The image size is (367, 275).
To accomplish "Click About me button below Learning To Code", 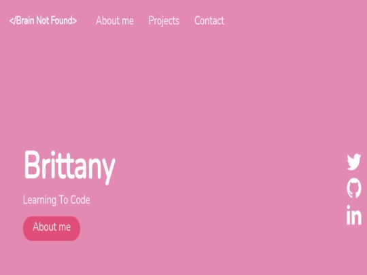I will 52,228.
